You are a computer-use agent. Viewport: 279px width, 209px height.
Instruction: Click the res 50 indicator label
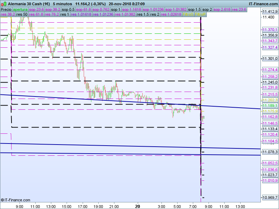[x=22, y=15]
